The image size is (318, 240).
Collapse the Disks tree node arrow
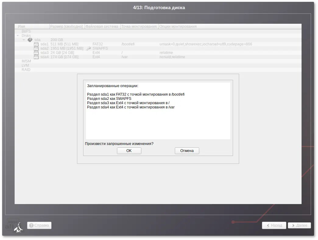click(18, 36)
